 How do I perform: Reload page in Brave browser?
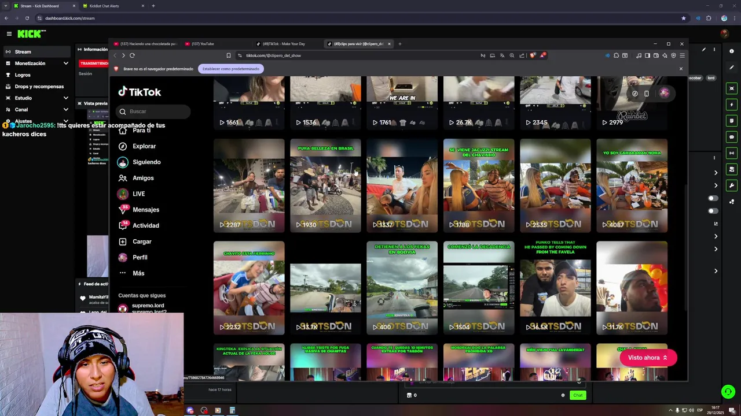[132, 55]
